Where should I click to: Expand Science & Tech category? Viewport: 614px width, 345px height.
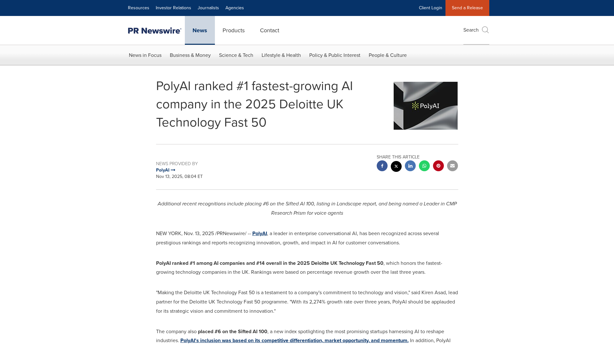pyautogui.click(x=236, y=55)
